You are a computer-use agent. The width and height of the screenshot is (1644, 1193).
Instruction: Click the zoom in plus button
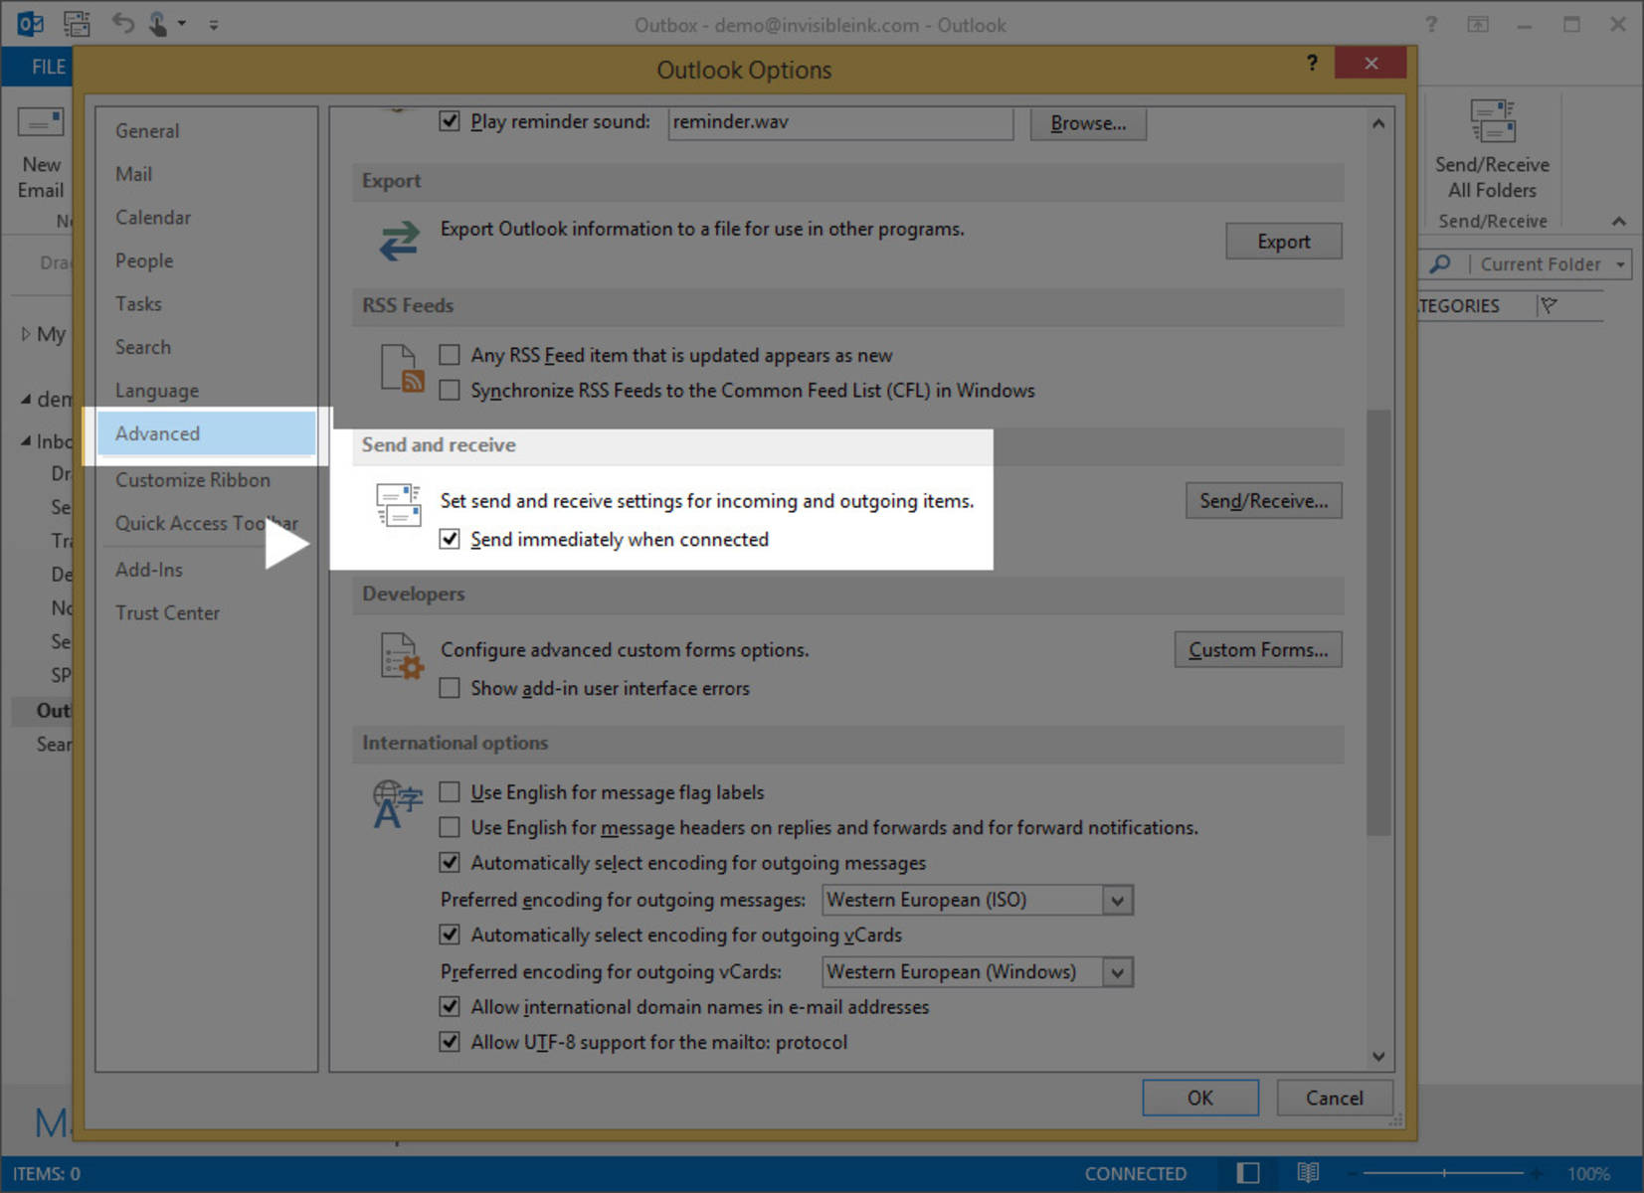[x=1538, y=1173]
